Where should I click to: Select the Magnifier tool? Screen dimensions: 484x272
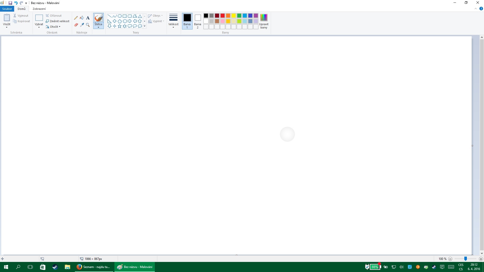[x=88, y=25]
